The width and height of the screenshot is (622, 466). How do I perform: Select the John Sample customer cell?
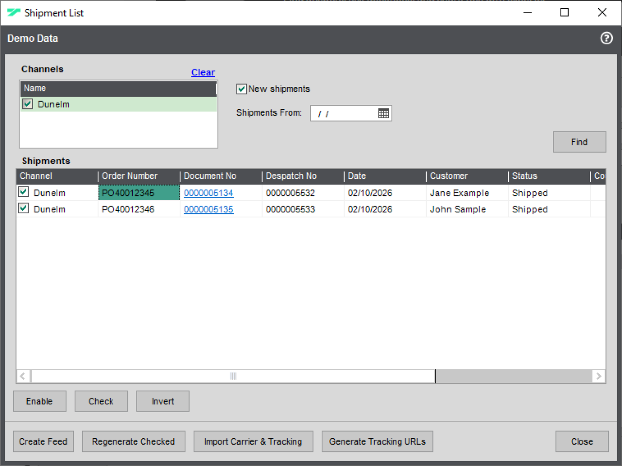coord(467,209)
